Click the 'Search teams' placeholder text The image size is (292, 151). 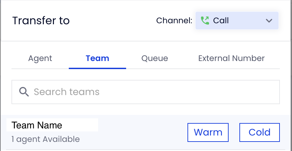pos(66,92)
